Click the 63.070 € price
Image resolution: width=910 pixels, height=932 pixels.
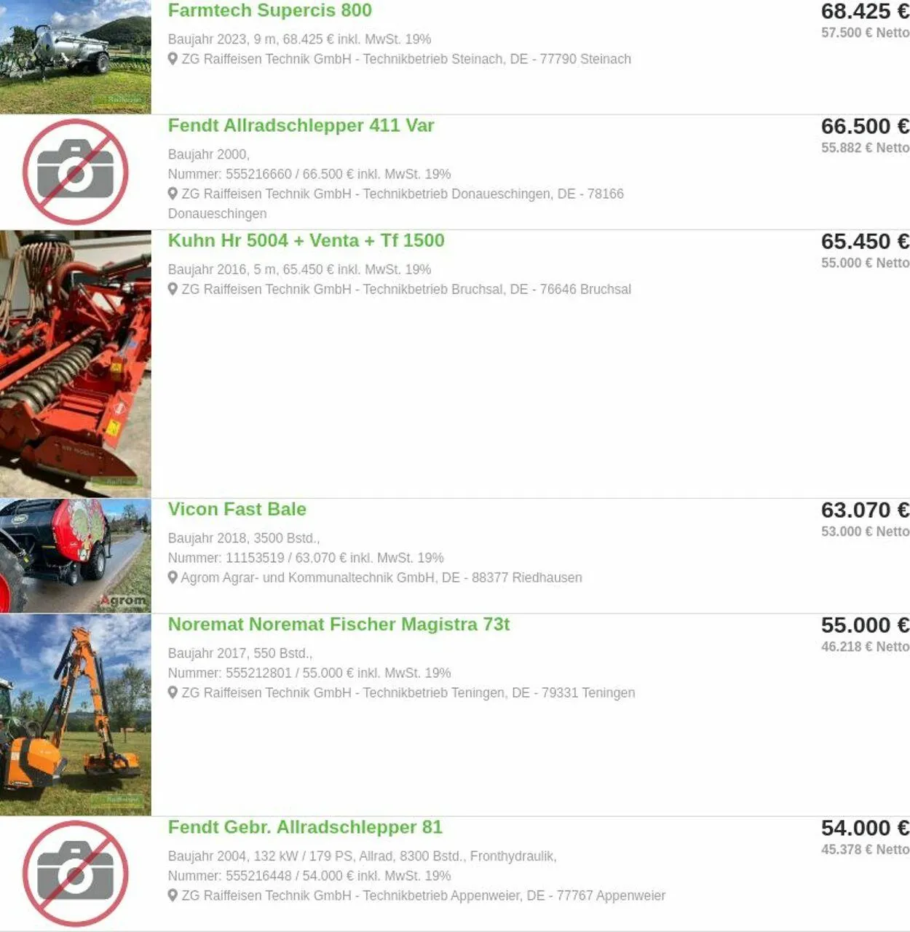(865, 510)
